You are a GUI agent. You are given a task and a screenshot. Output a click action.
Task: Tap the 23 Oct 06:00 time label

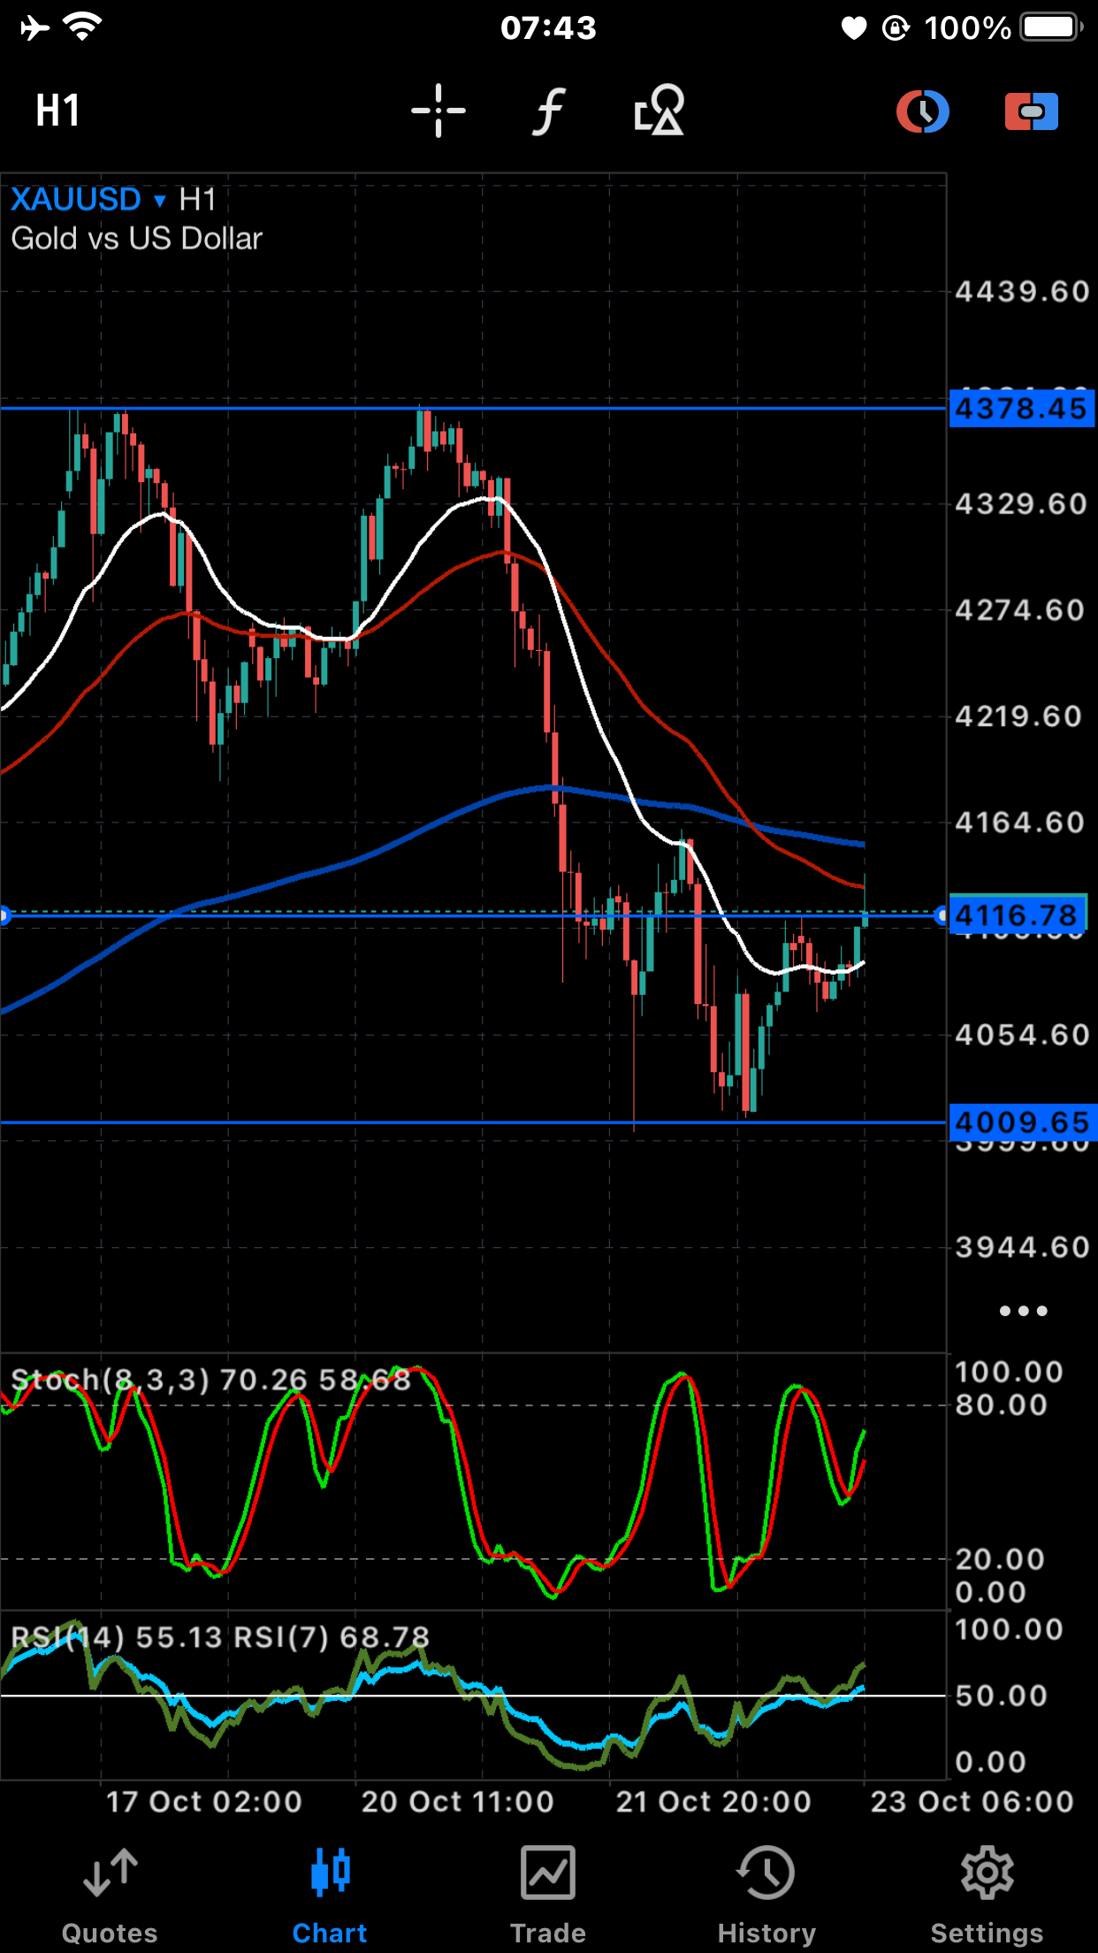coord(972,1802)
